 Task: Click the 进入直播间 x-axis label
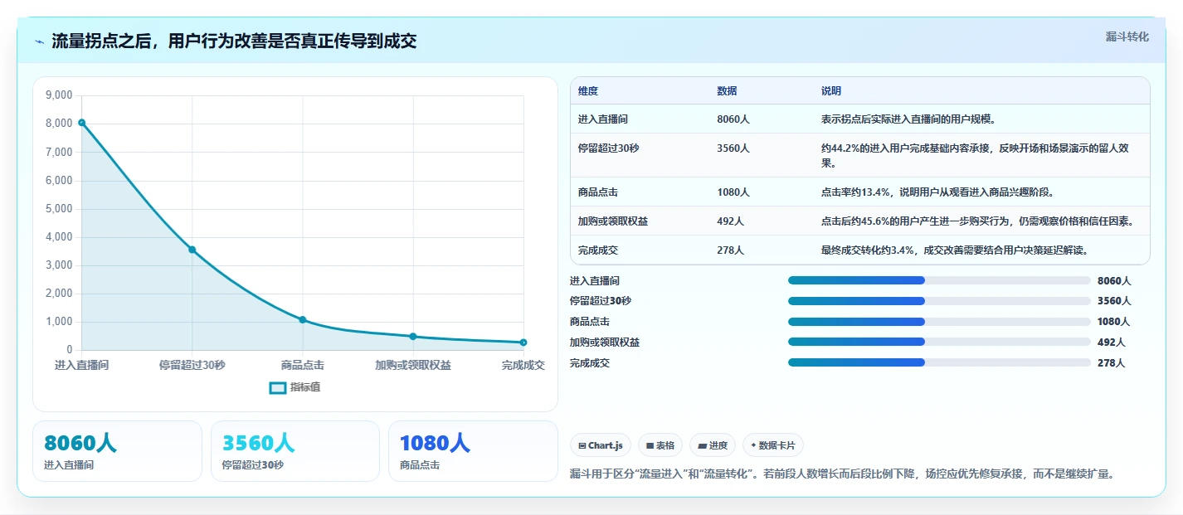(x=81, y=365)
